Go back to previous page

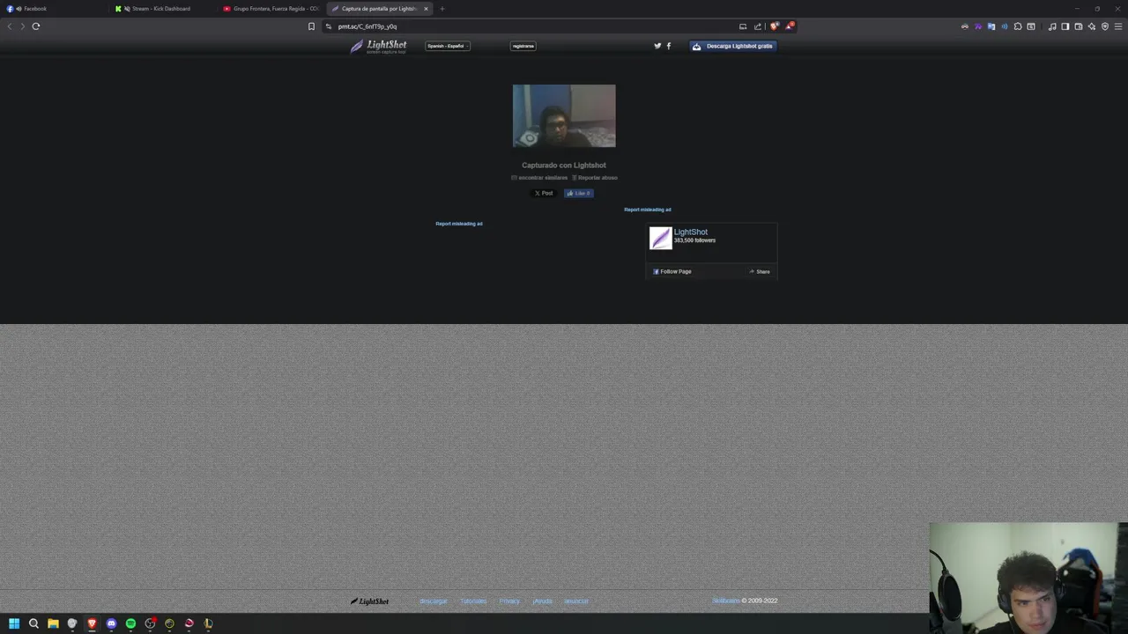point(10,26)
